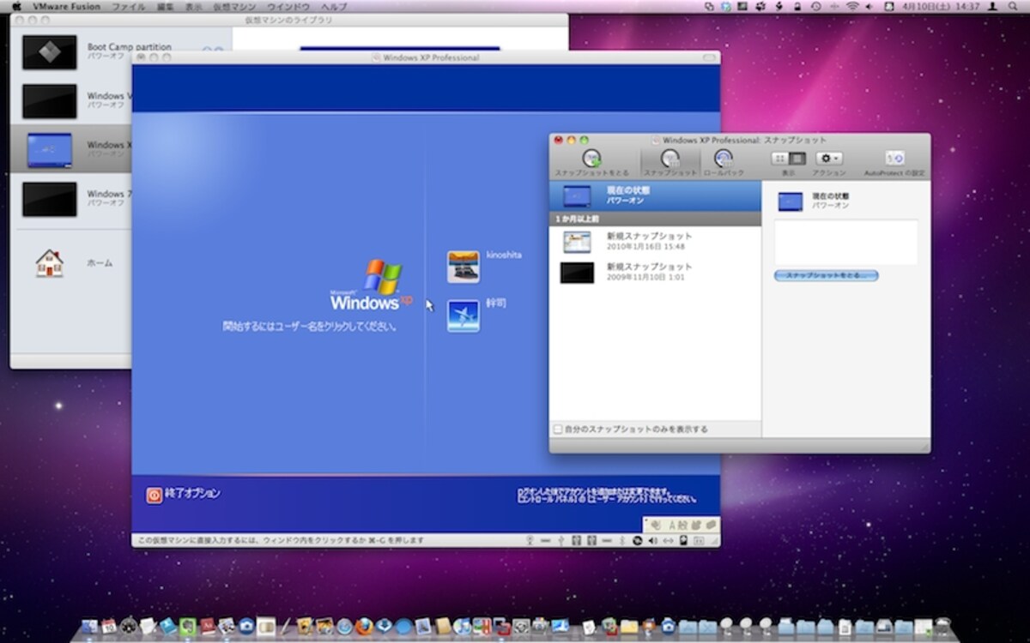Click the VM floppy disk status icon

coord(683,540)
